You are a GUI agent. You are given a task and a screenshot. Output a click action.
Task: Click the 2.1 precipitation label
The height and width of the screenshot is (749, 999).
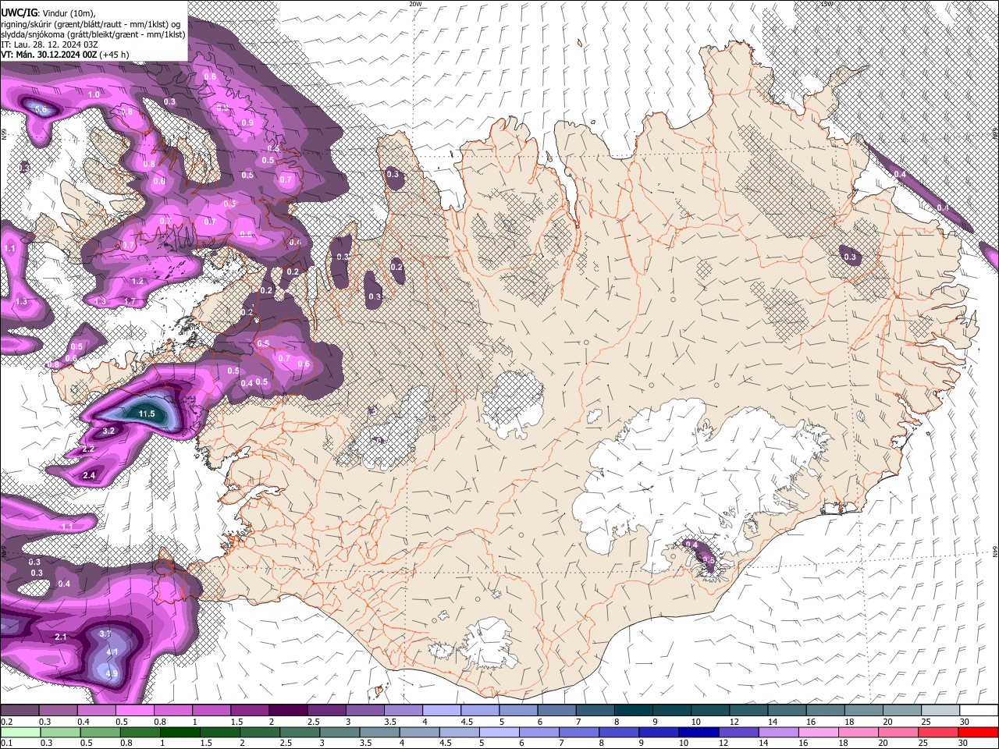click(61, 637)
